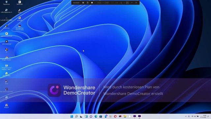
Task: Restart the recording with the circular arrow
Action: pos(88,3)
